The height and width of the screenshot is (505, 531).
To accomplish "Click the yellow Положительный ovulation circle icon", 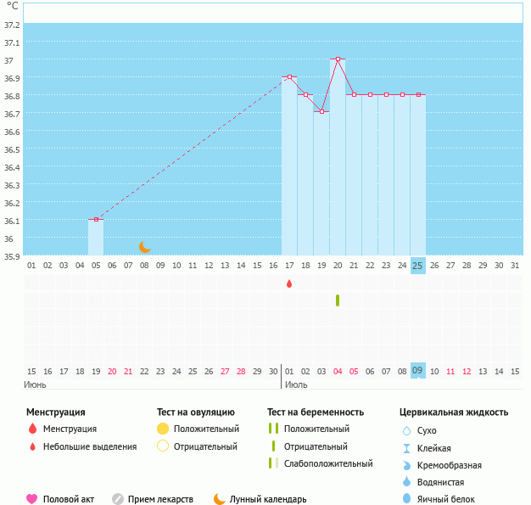I will click(x=163, y=429).
